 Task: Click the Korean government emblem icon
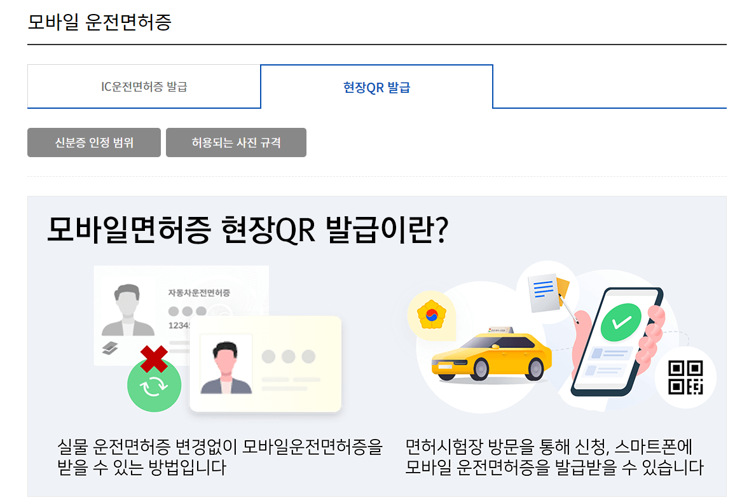click(432, 315)
